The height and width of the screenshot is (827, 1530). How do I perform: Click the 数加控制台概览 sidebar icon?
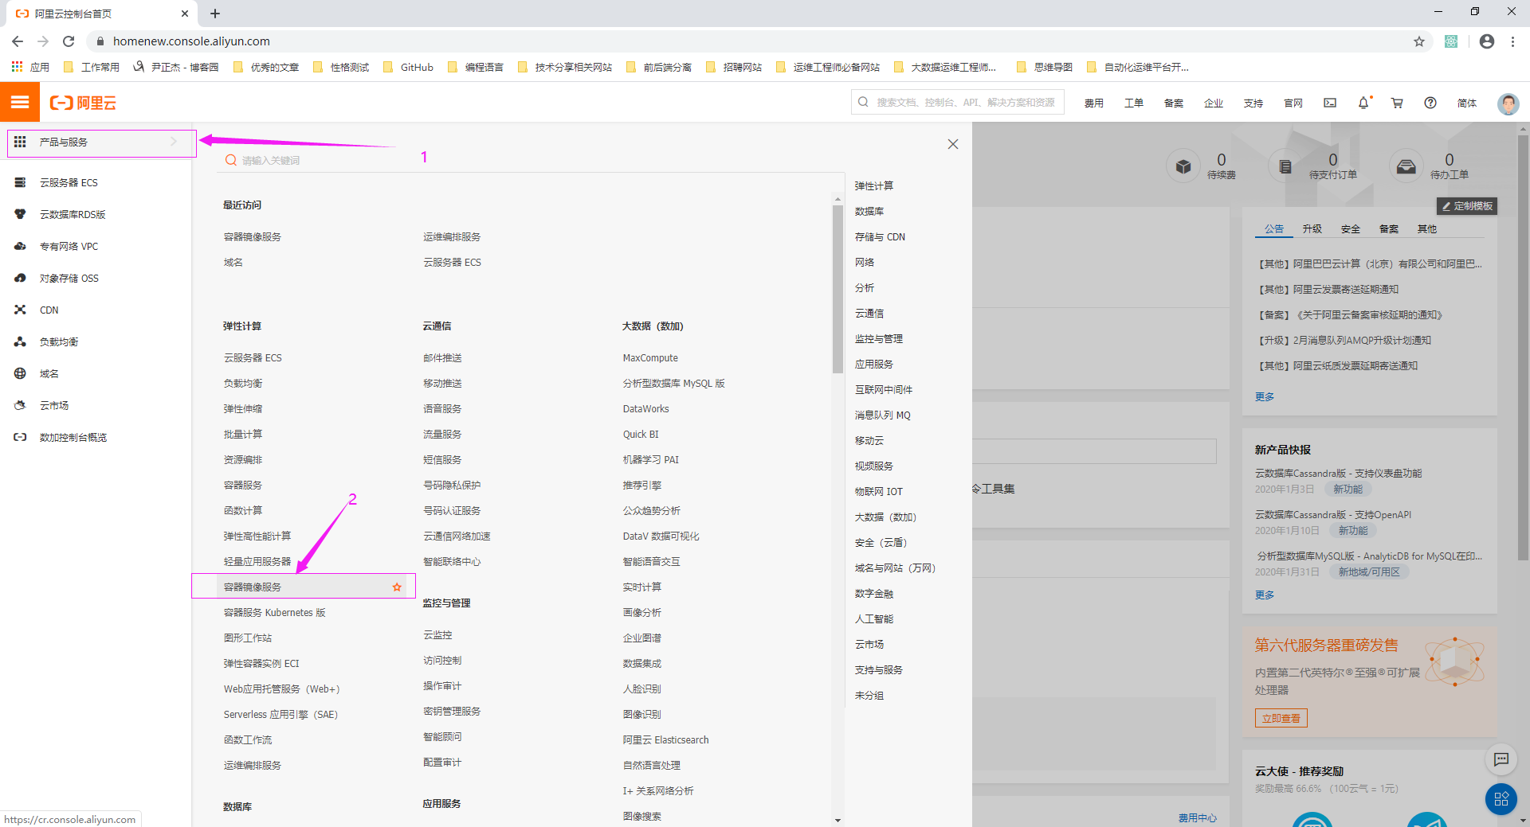pos(20,437)
